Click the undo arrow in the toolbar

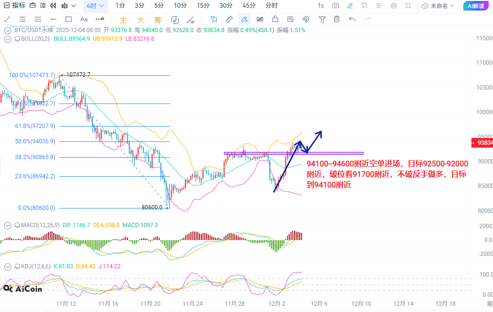pos(352,20)
